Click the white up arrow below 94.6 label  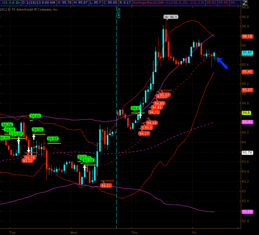tap(140, 116)
